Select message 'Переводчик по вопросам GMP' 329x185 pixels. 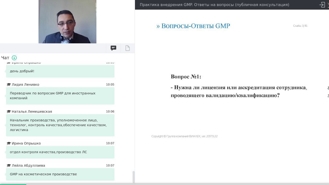coord(60,96)
